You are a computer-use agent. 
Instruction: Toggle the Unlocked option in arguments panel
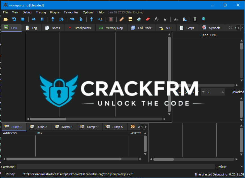(x=237, y=92)
